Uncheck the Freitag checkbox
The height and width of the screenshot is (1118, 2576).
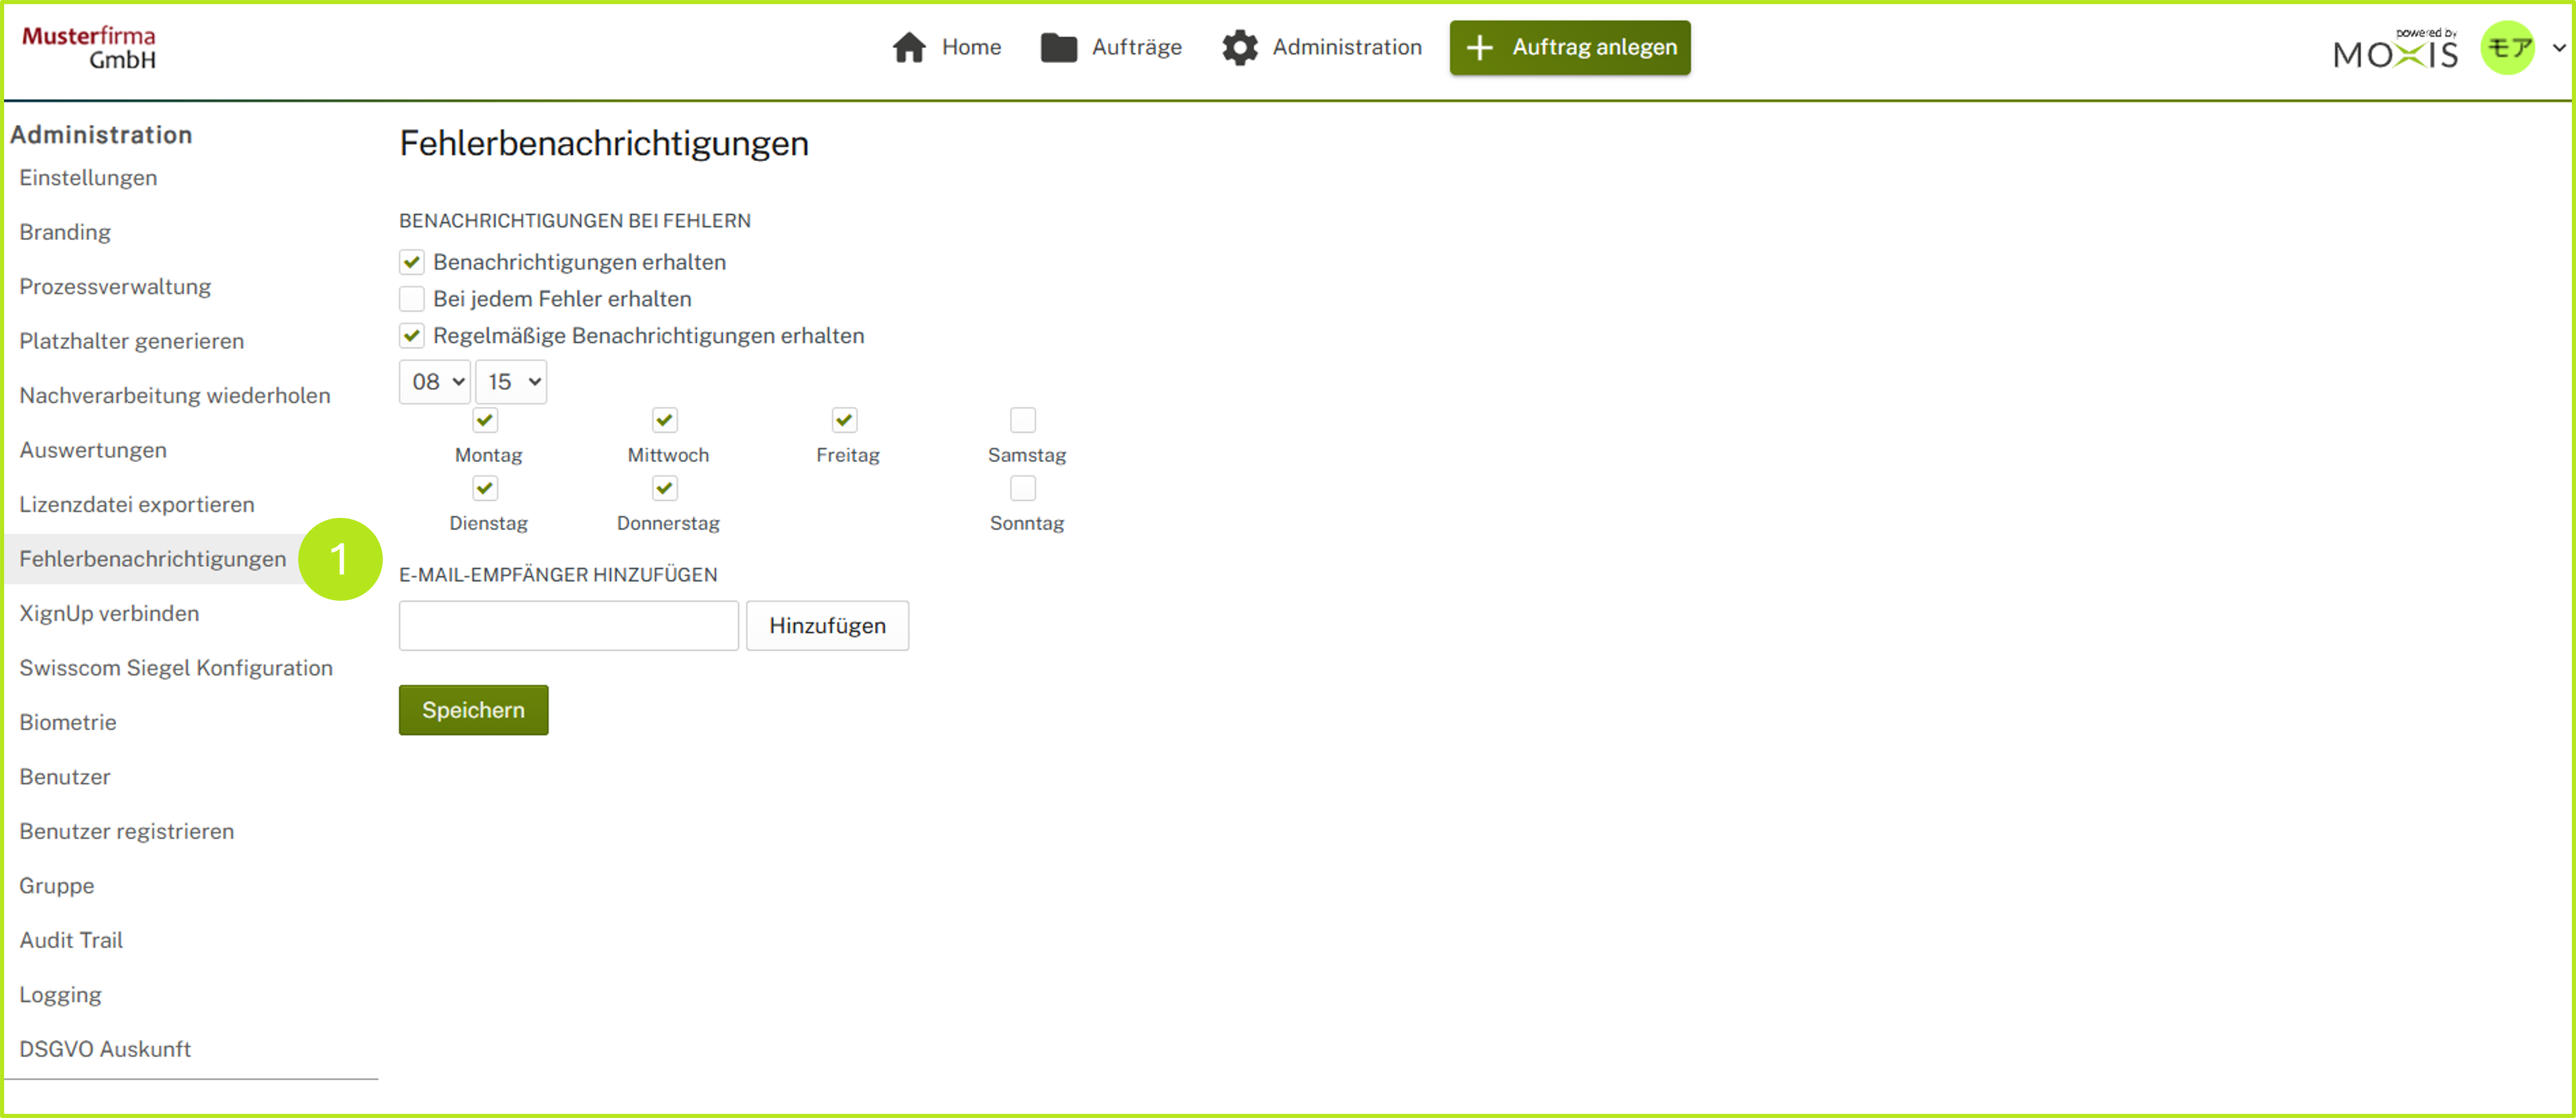coord(844,420)
